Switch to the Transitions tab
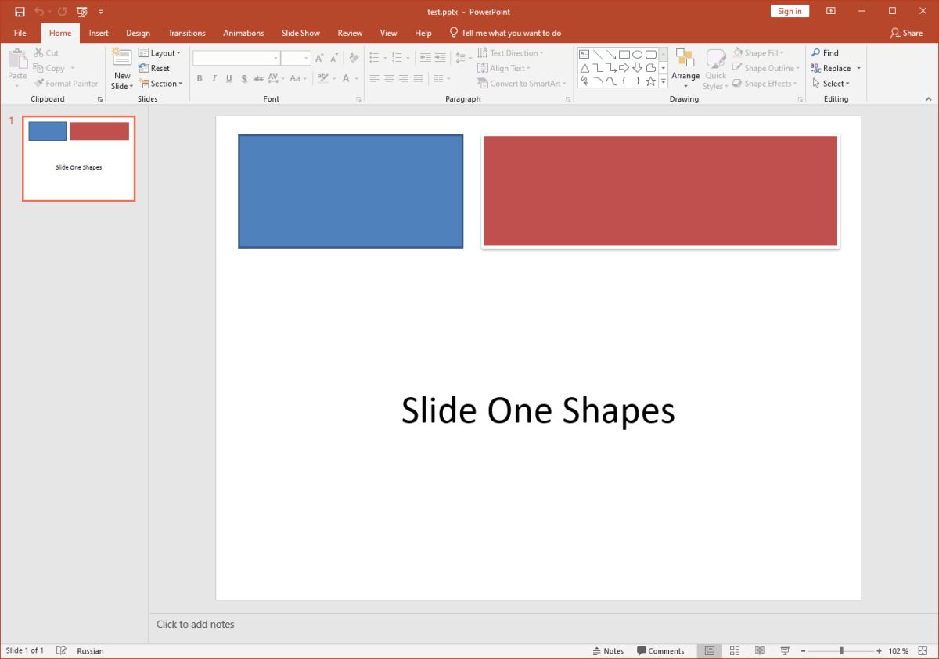Image resolution: width=939 pixels, height=659 pixels. [187, 33]
